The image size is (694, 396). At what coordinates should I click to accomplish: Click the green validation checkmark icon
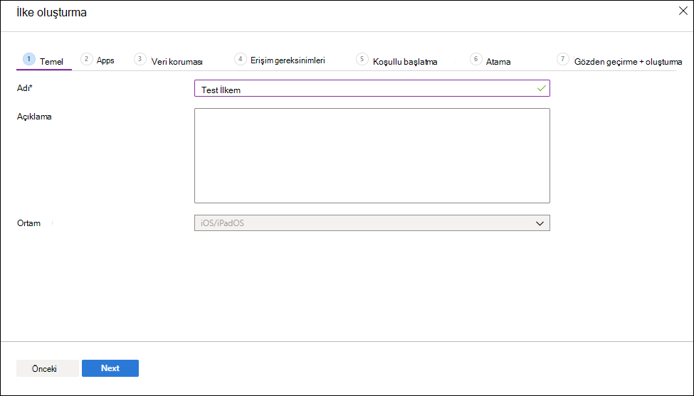pyautogui.click(x=541, y=88)
